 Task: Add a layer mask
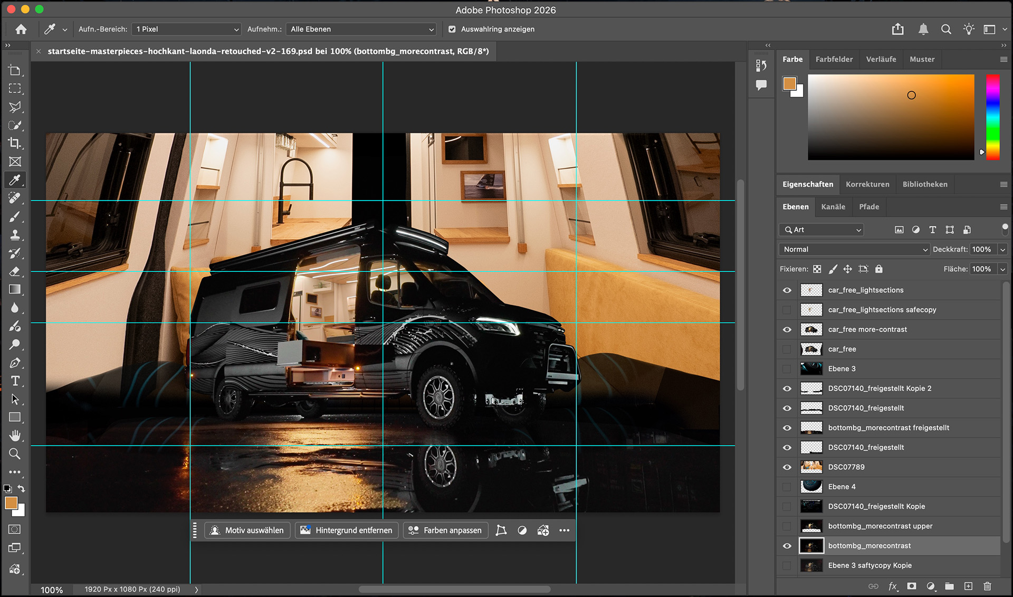911,586
